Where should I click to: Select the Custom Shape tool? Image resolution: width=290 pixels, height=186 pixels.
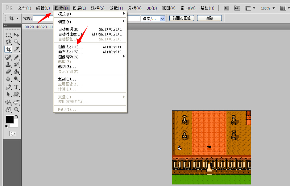coord(16,94)
